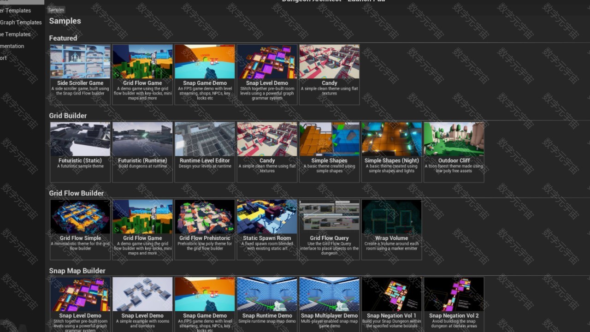590x332 pixels.
Task: Open Candy sample under Grid Builder
Action: pos(267,152)
